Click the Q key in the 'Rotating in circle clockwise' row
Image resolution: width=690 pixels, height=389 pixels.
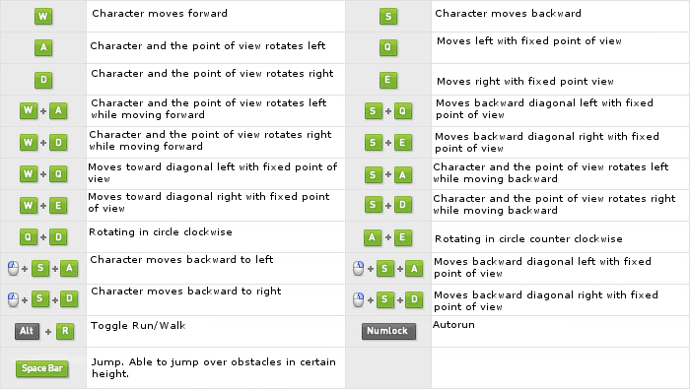[29, 237]
